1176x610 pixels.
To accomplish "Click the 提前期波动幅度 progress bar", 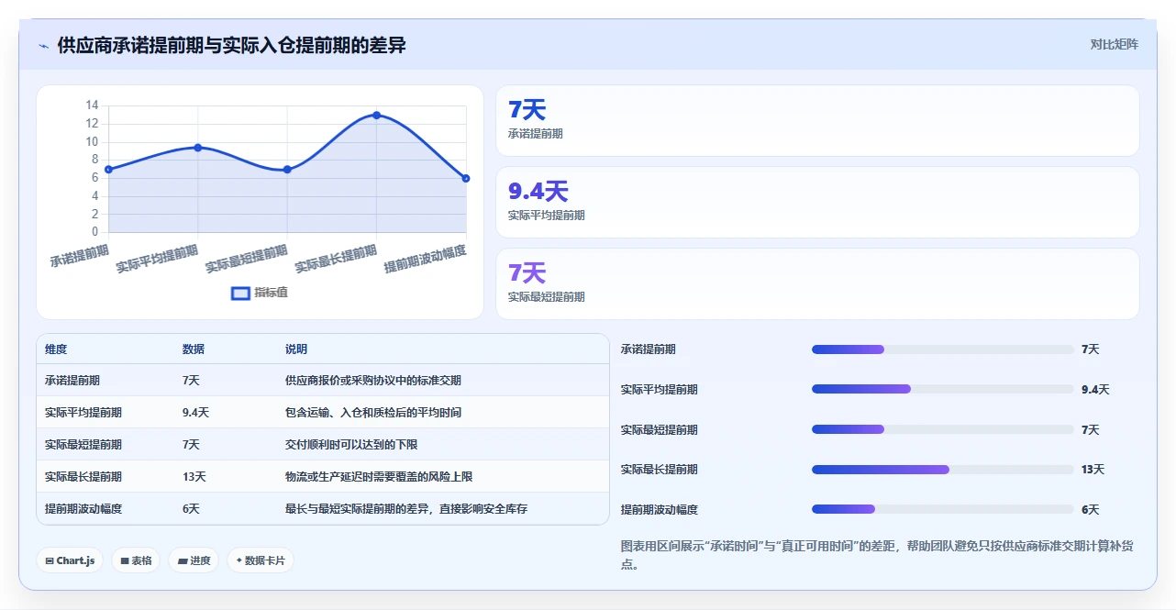I will pos(943,509).
